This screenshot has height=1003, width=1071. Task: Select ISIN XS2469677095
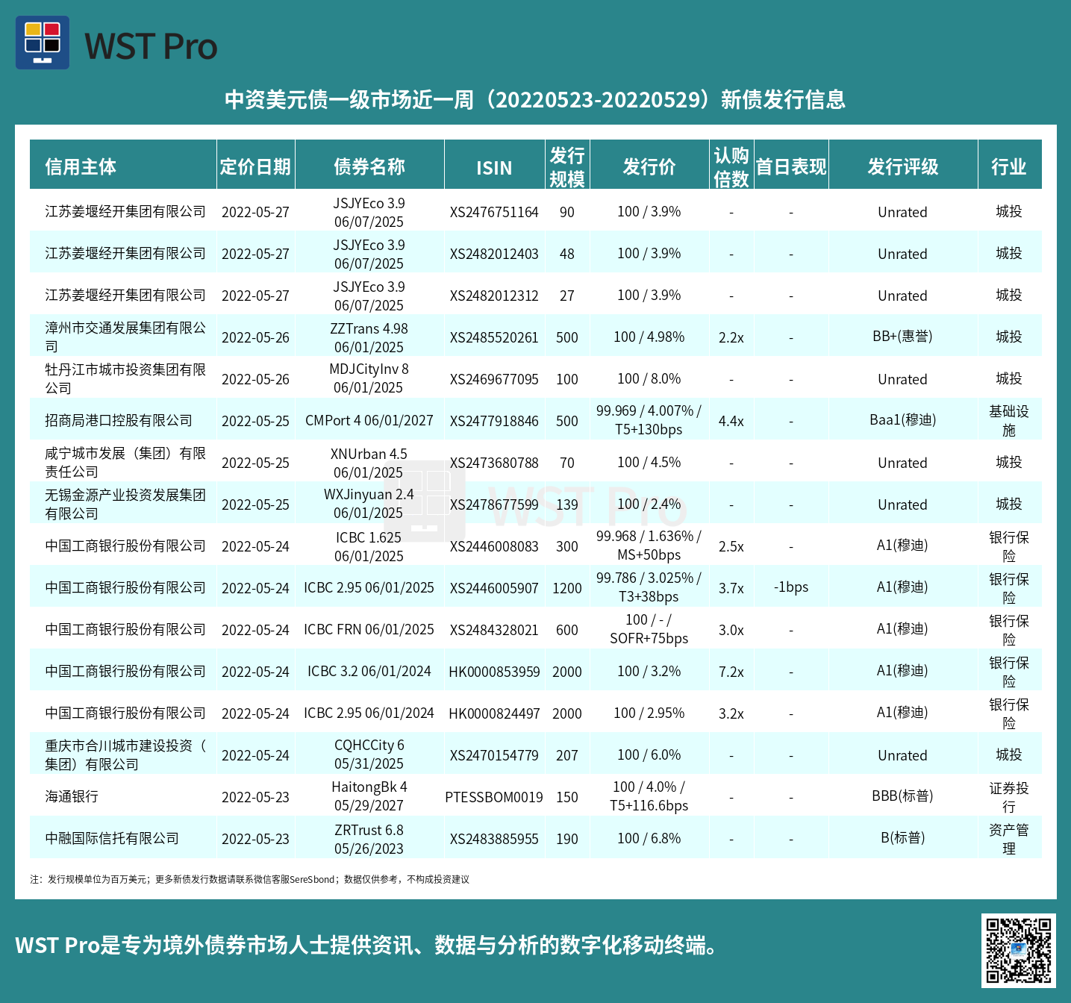click(494, 379)
